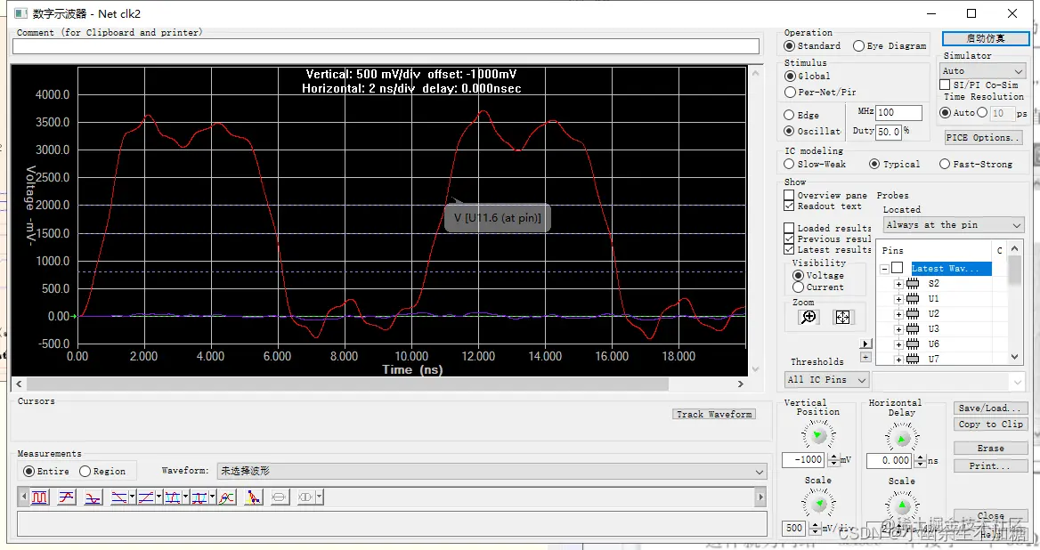Click the Erase button

coord(991,449)
